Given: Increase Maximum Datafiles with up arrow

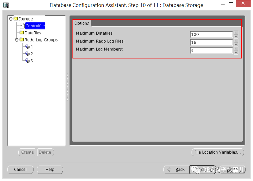Looking at the screenshot, I should 236,33.
